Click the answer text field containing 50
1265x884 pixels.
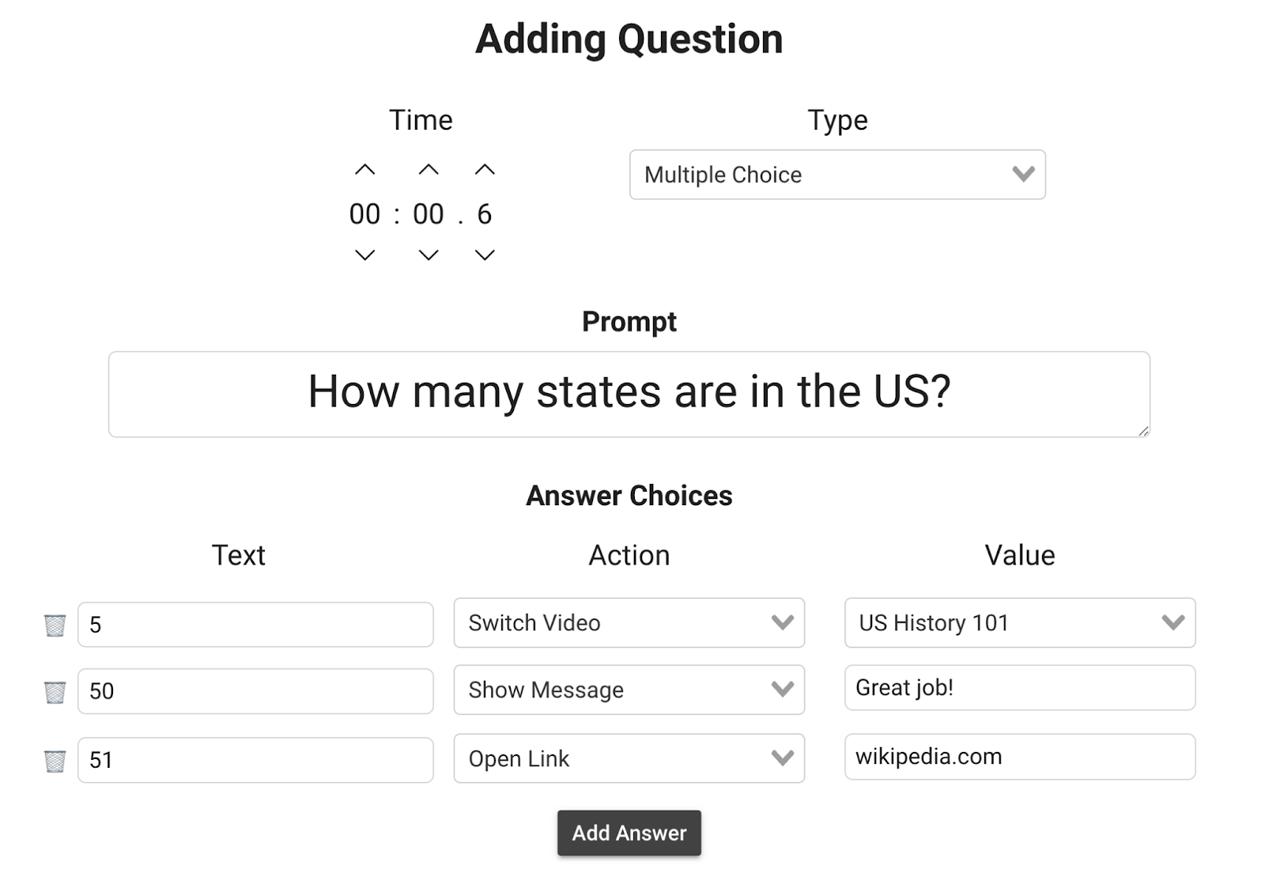[255, 691]
